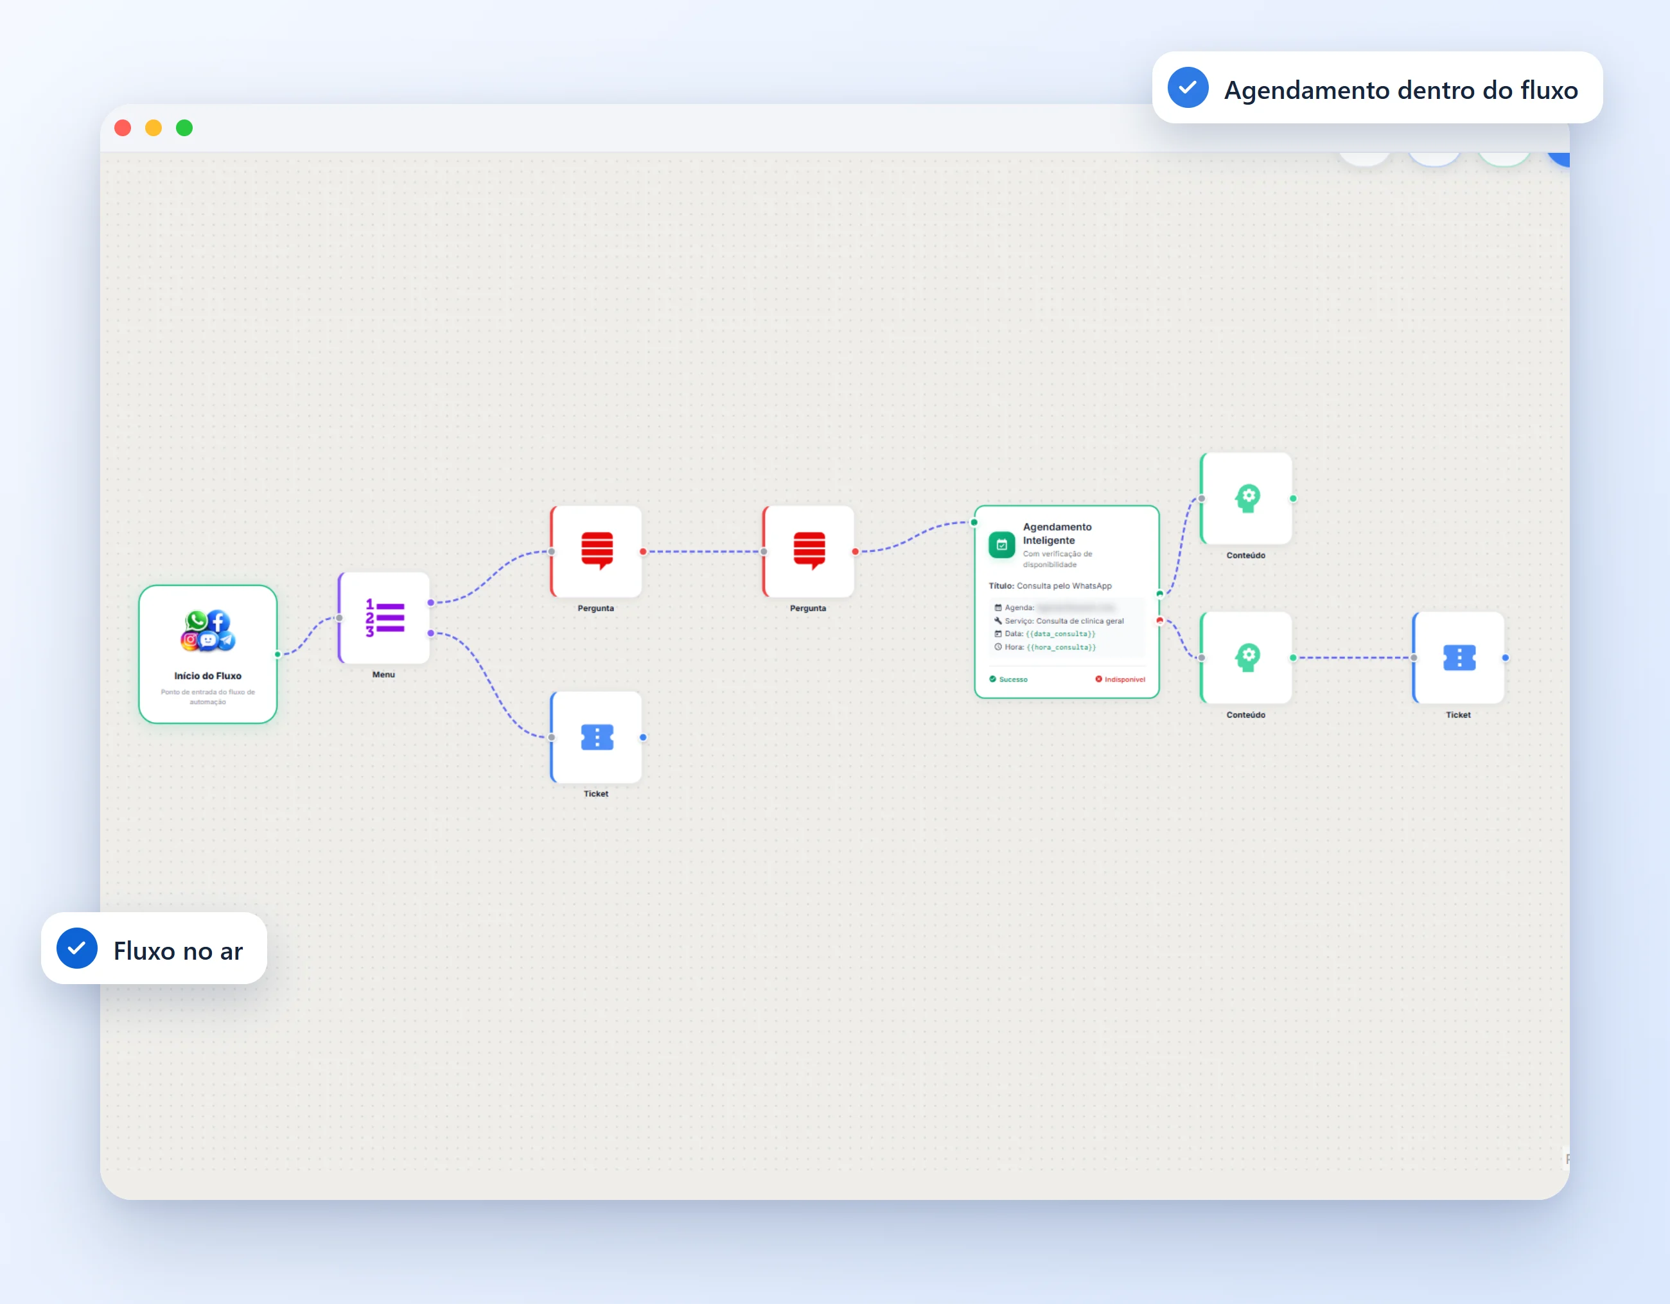Click the "Início do Fluxo" title text
The height and width of the screenshot is (1304, 1670).
pyautogui.click(x=208, y=676)
